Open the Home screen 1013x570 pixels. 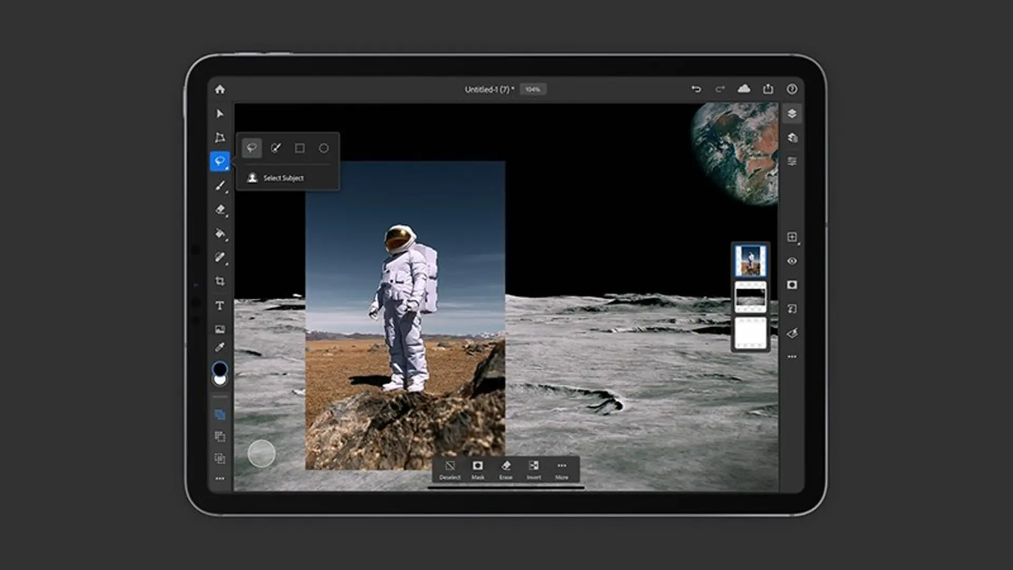(x=221, y=89)
